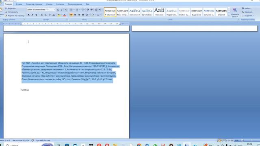Open the font size dropdown
The image size is (260, 146).
[54, 10]
